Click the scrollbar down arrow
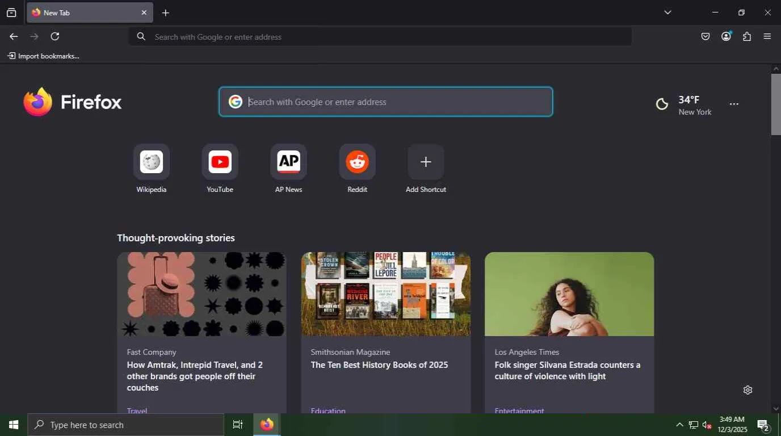This screenshot has height=436, width=781. (776, 409)
